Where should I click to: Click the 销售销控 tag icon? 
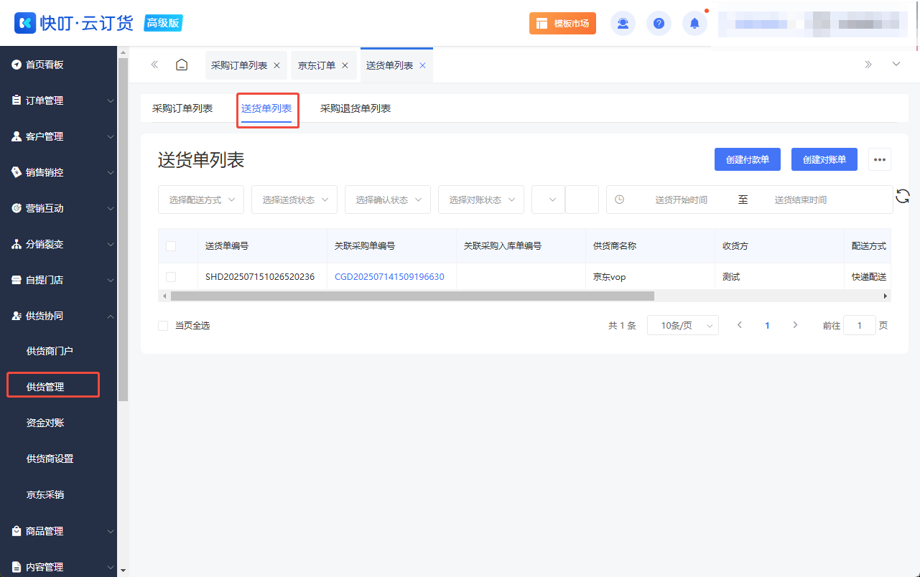[x=17, y=172]
